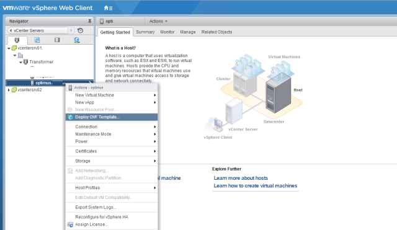This screenshot has height=230, width=397.
Task: Select Networking inventory tab icon
Action: click(77, 40)
